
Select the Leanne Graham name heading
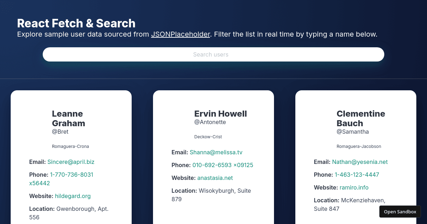click(x=69, y=118)
